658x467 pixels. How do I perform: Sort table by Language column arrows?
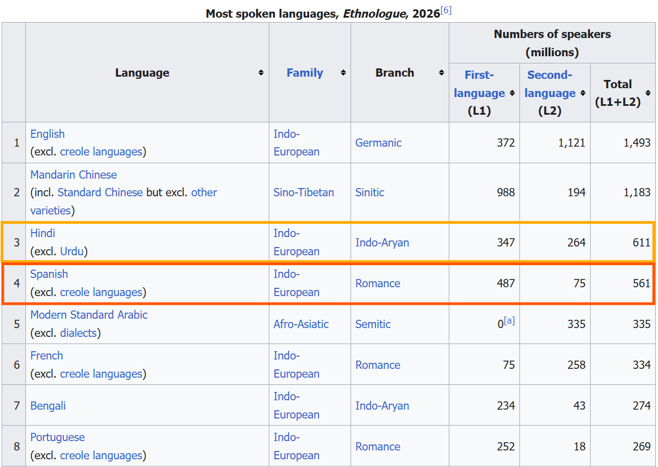(x=261, y=73)
